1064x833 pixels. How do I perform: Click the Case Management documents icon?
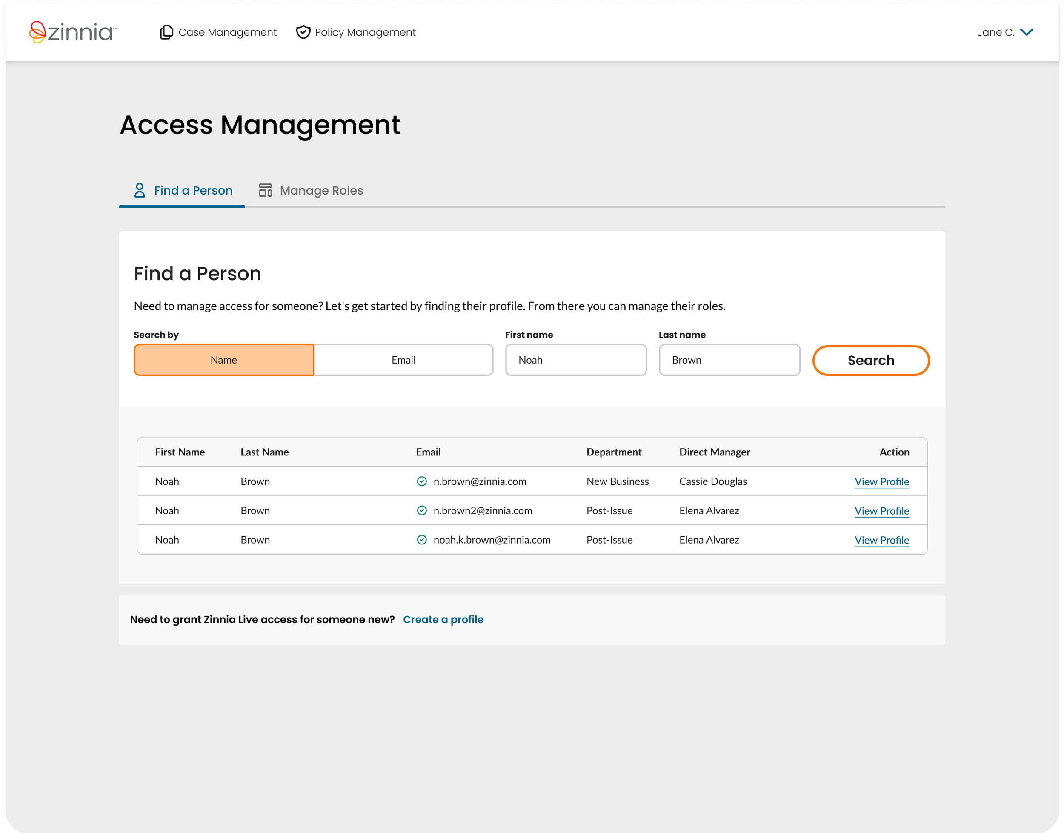[x=166, y=32]
